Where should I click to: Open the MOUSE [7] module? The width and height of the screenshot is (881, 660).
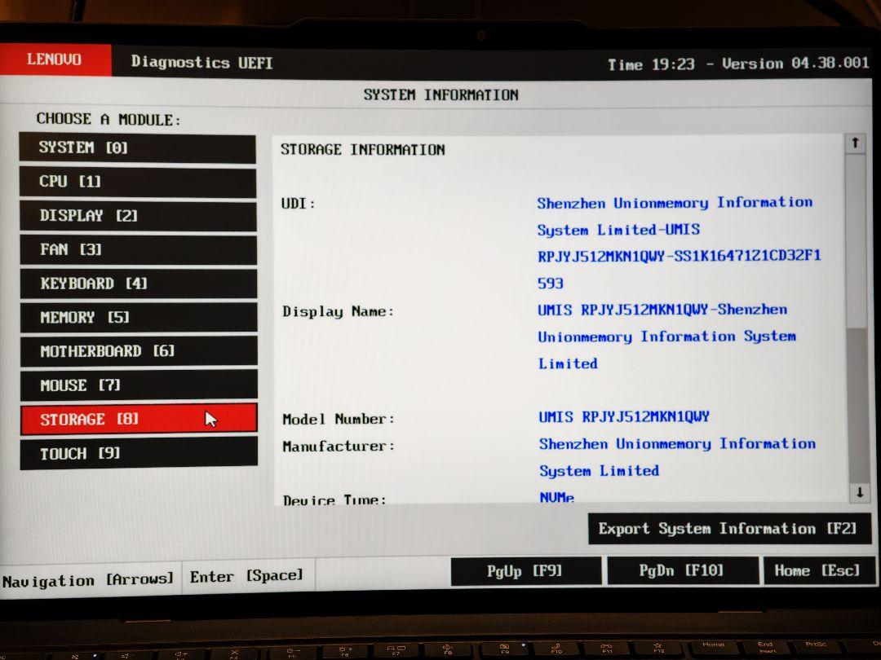click(x=139, y=385)
